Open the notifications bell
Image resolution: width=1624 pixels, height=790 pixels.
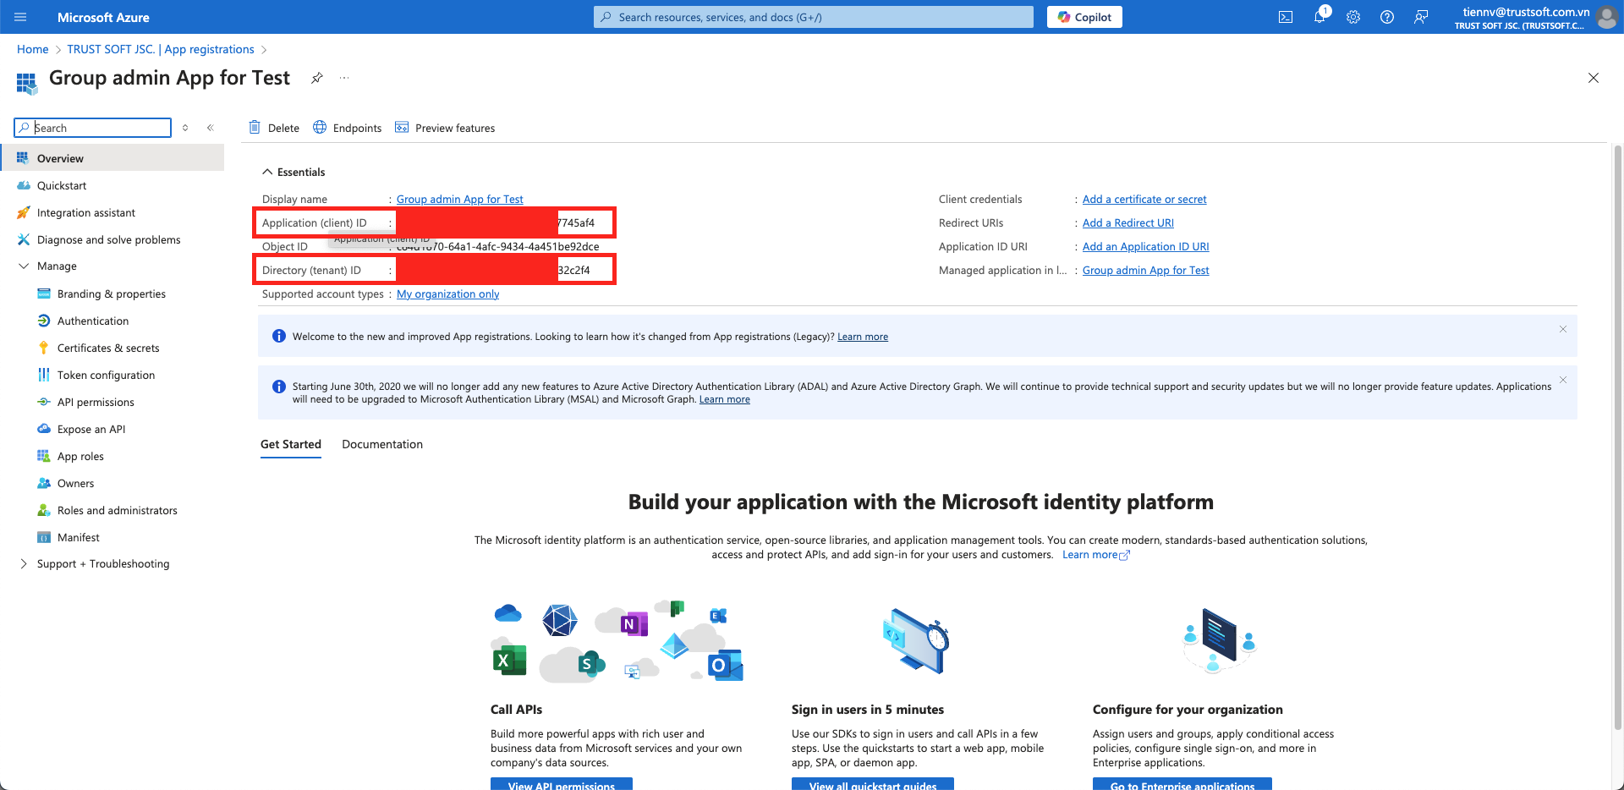click(x=1319, y=17)
